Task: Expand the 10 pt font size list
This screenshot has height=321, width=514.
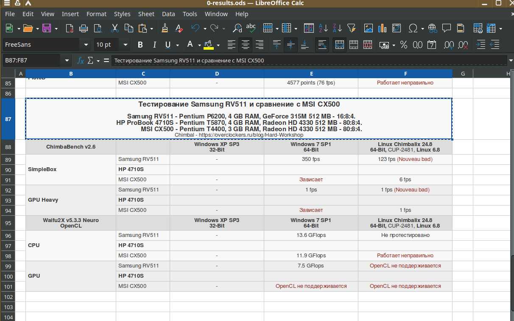Action: [x=125, y=45]
